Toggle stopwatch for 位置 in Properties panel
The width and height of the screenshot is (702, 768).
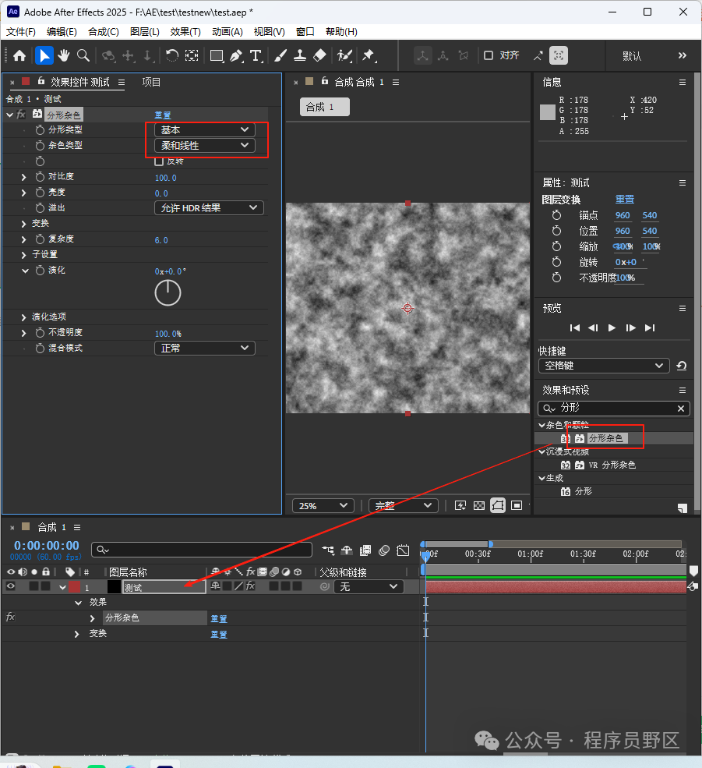pos(556,231)
